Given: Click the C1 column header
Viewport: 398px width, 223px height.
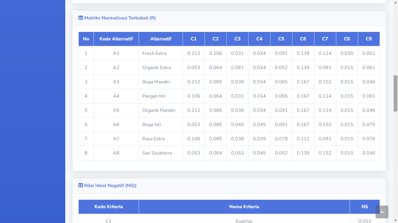Looking at the screenshot, I should point(194,39).
